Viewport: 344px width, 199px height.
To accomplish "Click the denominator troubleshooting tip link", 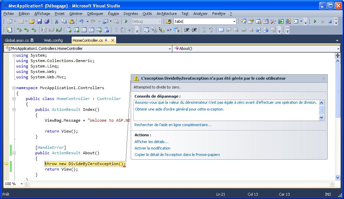I will tap(226, 102).
